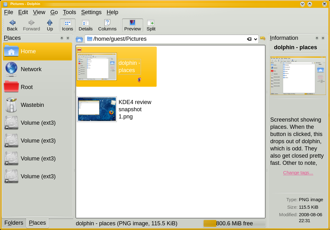Go up one folder level
This screenshot has height=230, width=330.
click(x=50, y=25)
